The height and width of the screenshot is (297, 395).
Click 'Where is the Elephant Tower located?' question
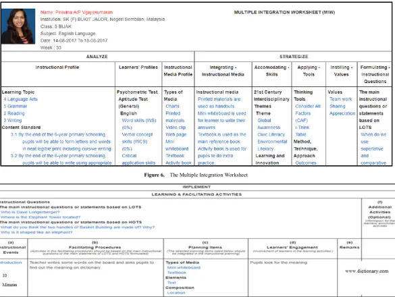click(x=41, y=217)
